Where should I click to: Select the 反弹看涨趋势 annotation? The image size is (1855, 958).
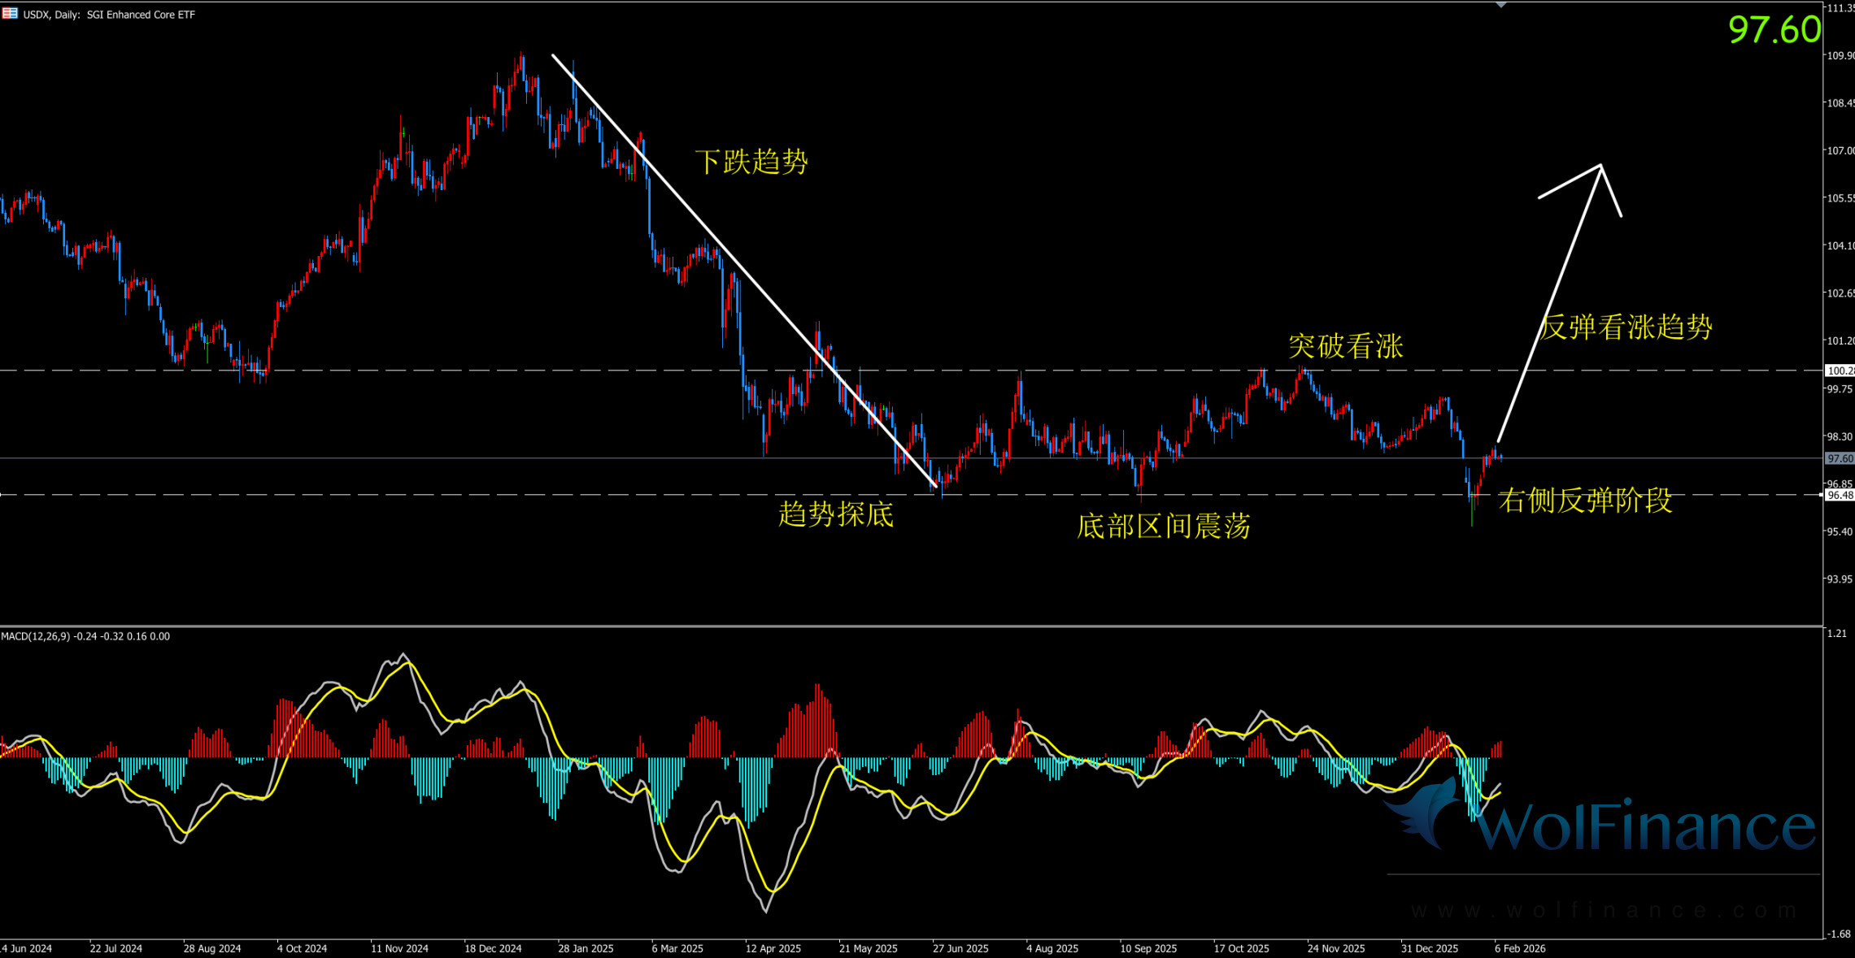click(1626, 327)
